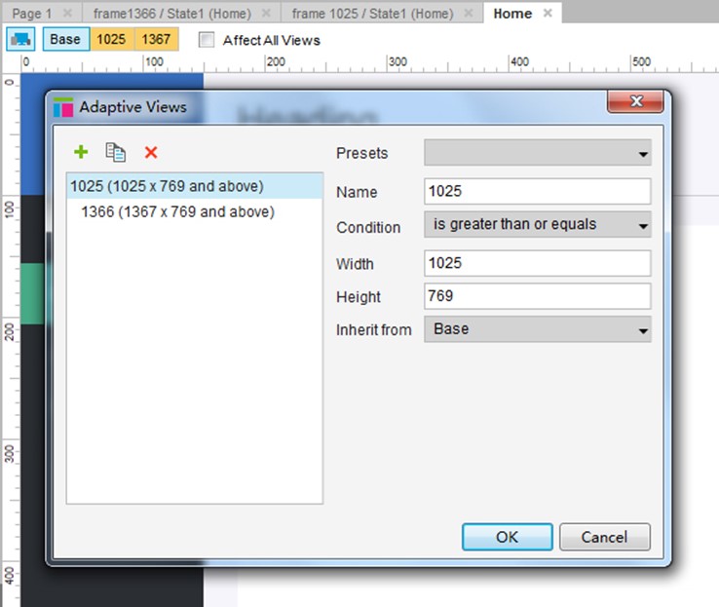Image resolution: width=719 pixels, height=607 pixels.
Task: Open the adaptive views manager icon
Action: coord(20,39)
